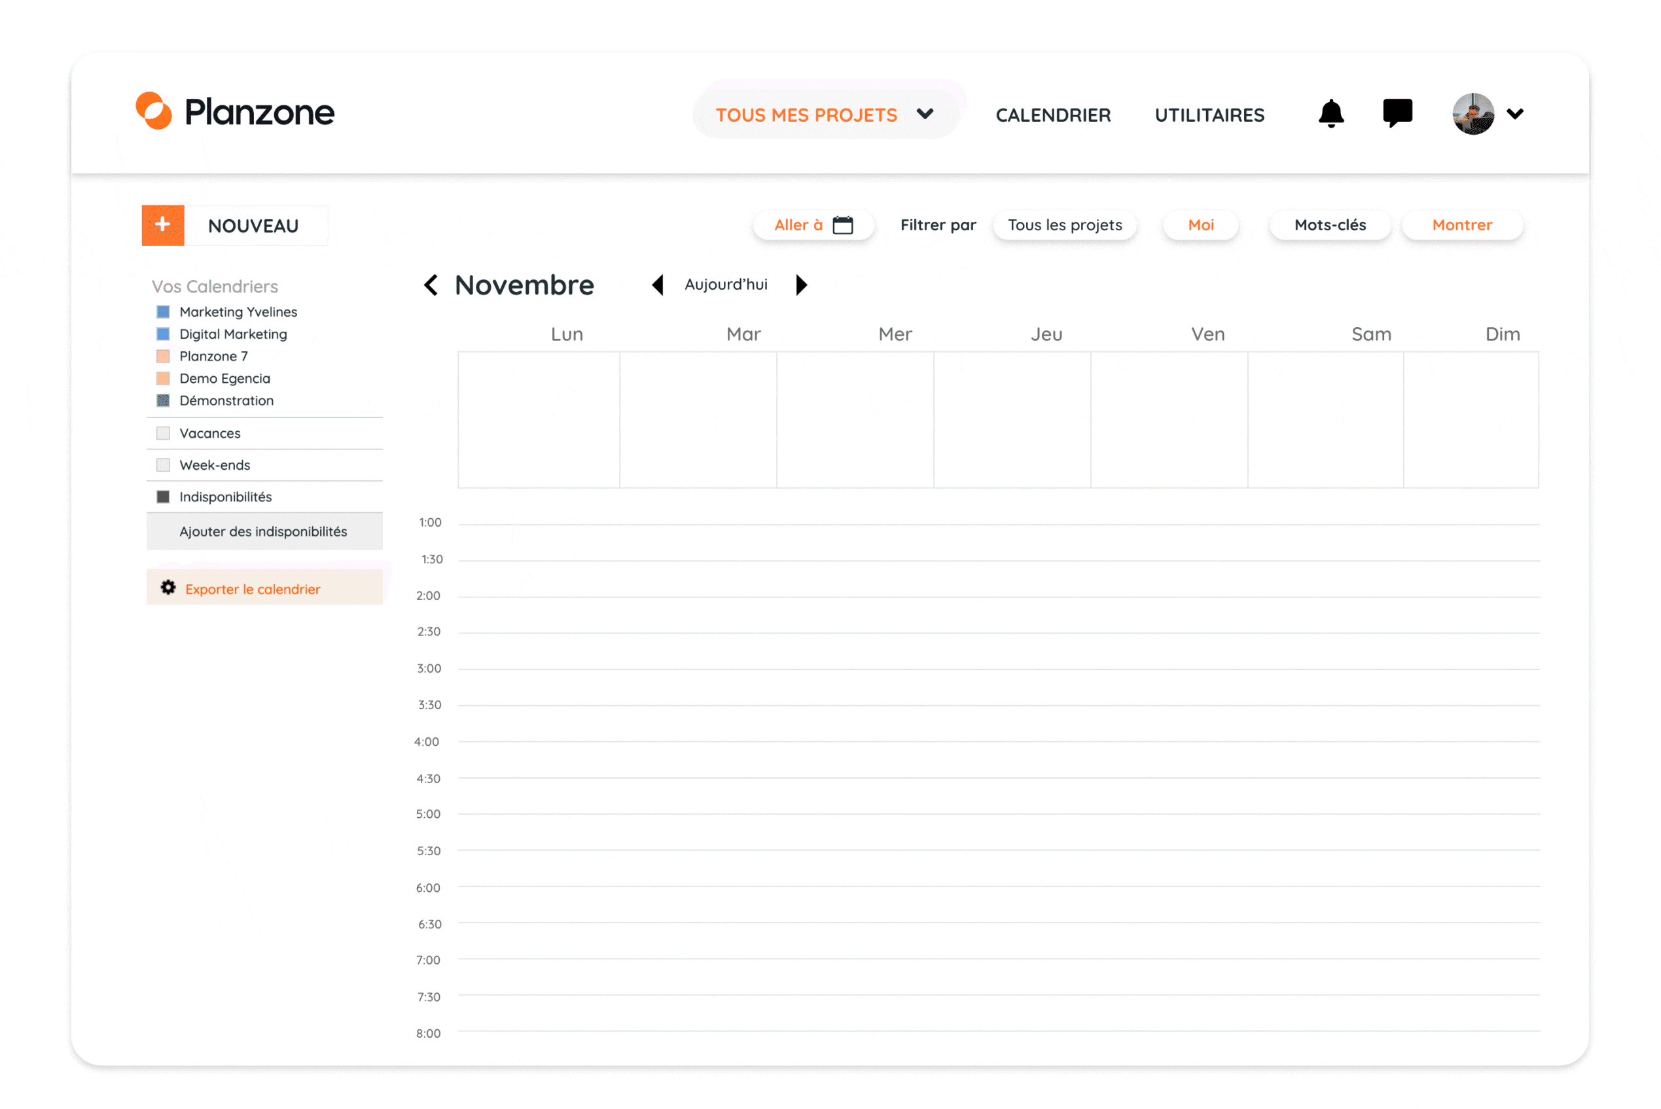Click the gear icon next to Exporter

[x=168, y=588]
